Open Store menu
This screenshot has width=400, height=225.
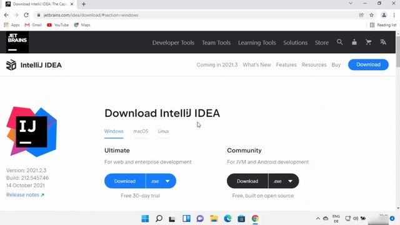coord(322,42)
